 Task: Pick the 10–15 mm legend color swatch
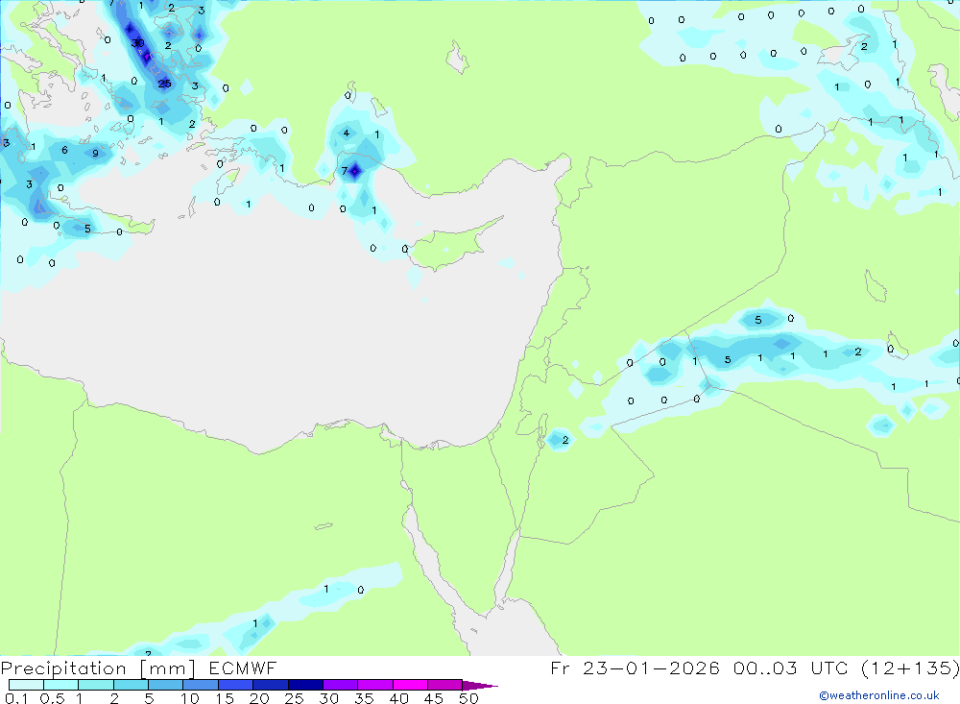[201, 685]
